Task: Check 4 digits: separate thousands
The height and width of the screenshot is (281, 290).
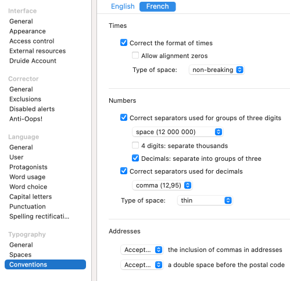Action: [x=135, y=145]
